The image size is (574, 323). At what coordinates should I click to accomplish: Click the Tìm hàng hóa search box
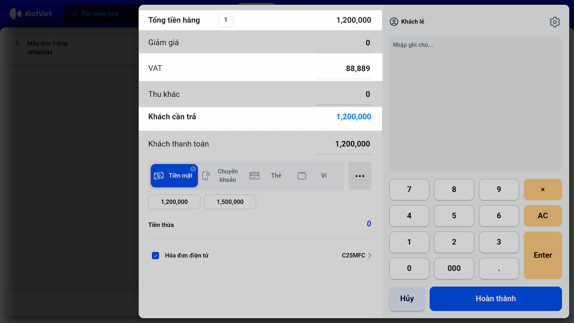click(x=102, y=14)
